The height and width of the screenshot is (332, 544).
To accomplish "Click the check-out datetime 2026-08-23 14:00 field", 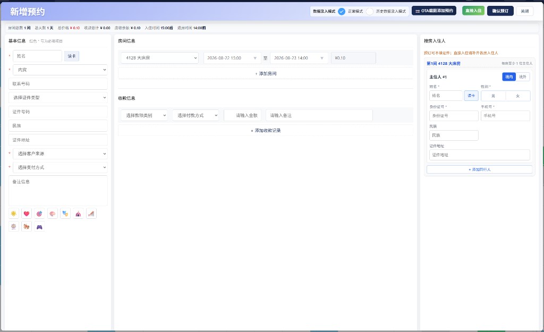I will coord(299,58).
